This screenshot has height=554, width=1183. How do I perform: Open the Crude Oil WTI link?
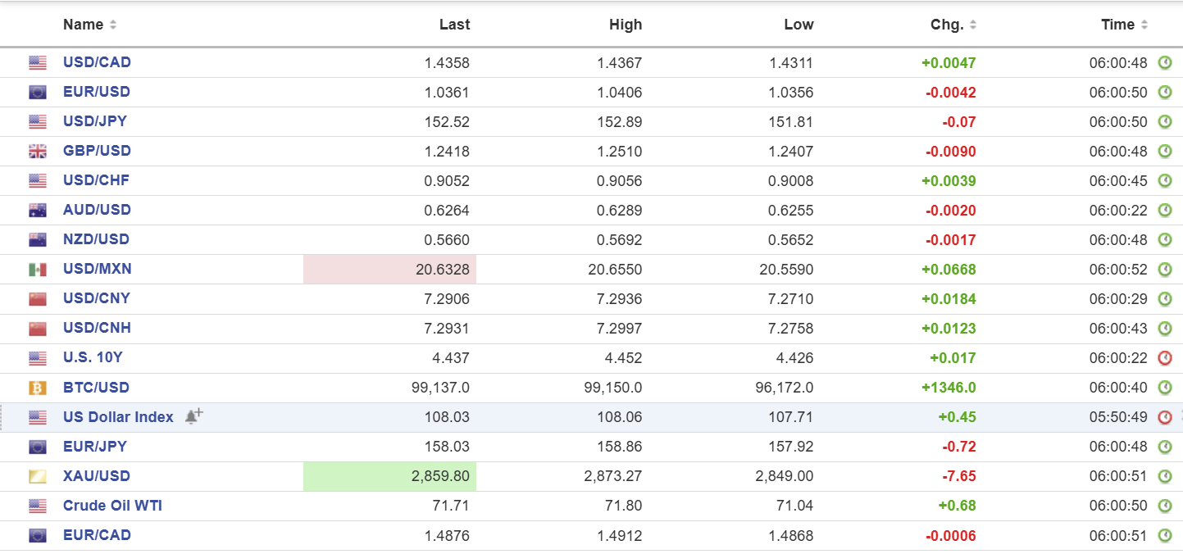(112, 506)
